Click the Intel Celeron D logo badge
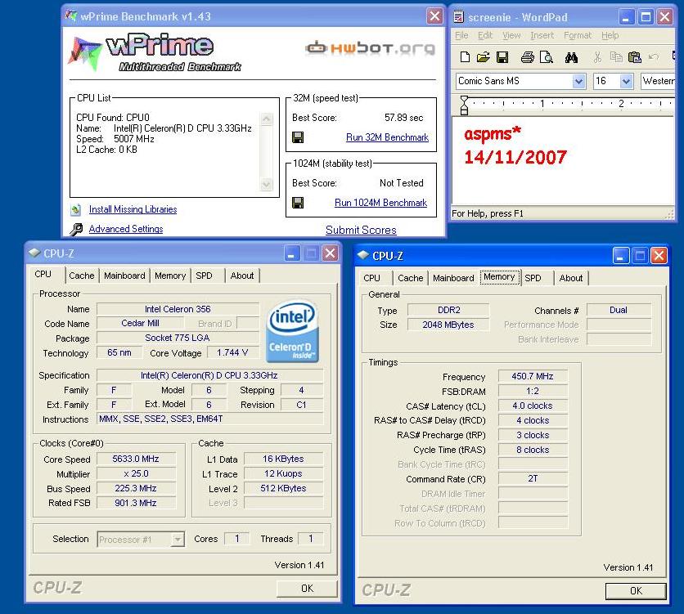The width and height of the screenshot is (684, 614). tap(292, 331)
